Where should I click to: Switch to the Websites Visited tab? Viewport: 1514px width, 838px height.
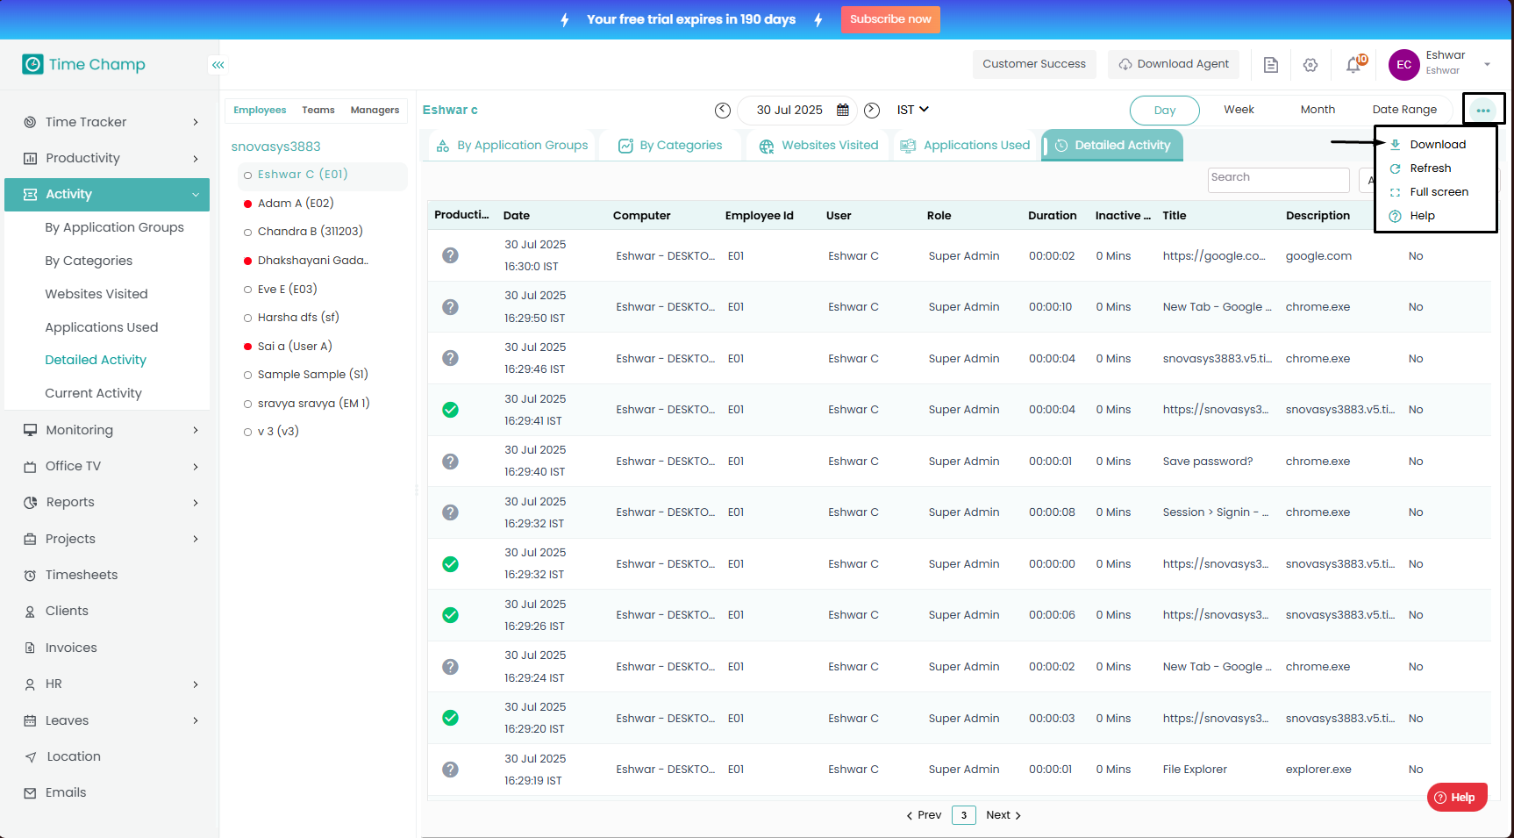pos(819,146)
